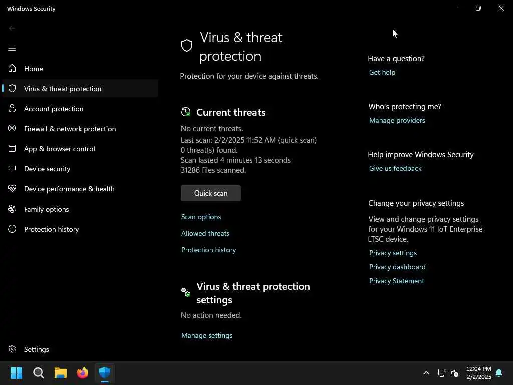
Task: Restore down the Windows Security window
Action: click(478, 8)
